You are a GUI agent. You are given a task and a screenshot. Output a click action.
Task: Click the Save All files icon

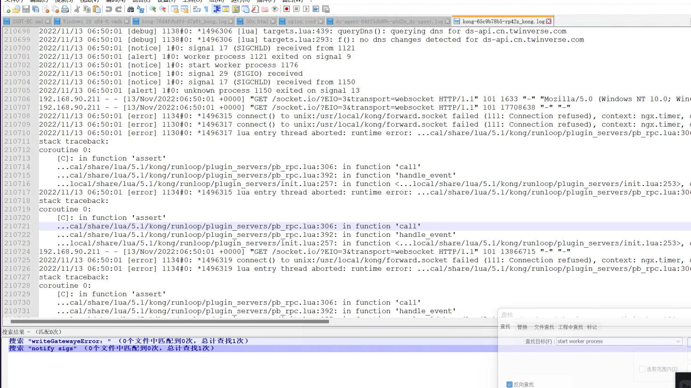click(x=36, y=9)
